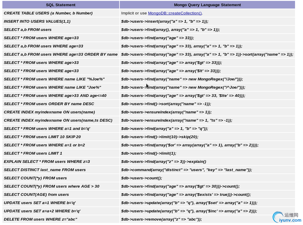Select 'SELECT a,b FROM users WHERE age=33' cell
Screen dimensions: 303x225
coord(61,46)
